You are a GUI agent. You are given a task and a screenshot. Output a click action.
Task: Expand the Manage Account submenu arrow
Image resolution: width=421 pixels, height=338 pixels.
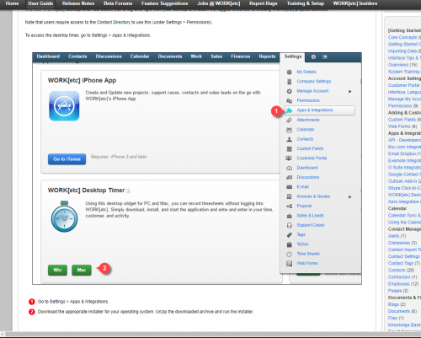[350, 91]
